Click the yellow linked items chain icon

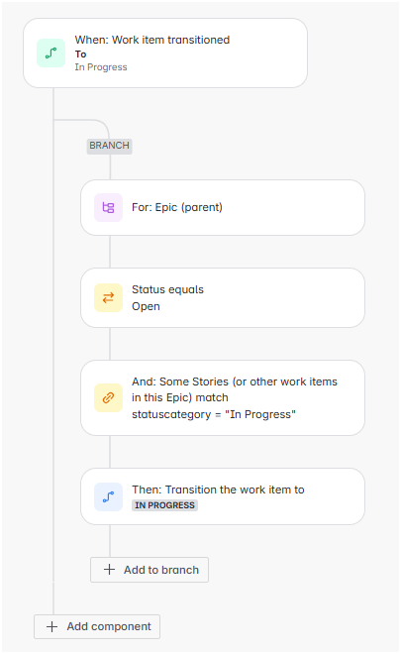click(x=108, y=398)
